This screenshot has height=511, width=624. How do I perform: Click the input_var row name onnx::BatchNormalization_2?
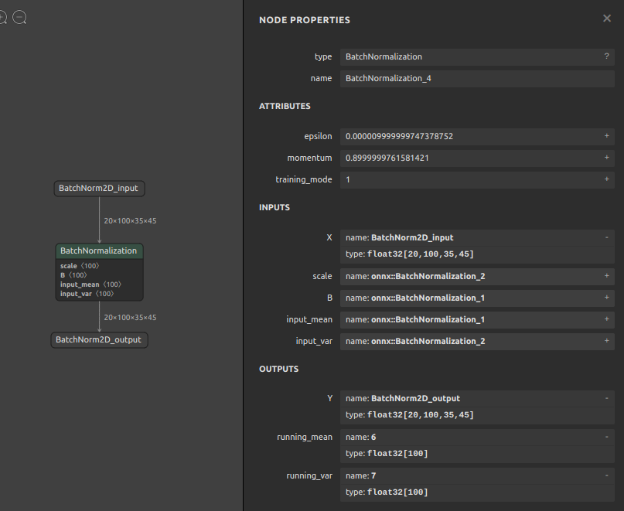pyautogui.click(x=428, y=341)
